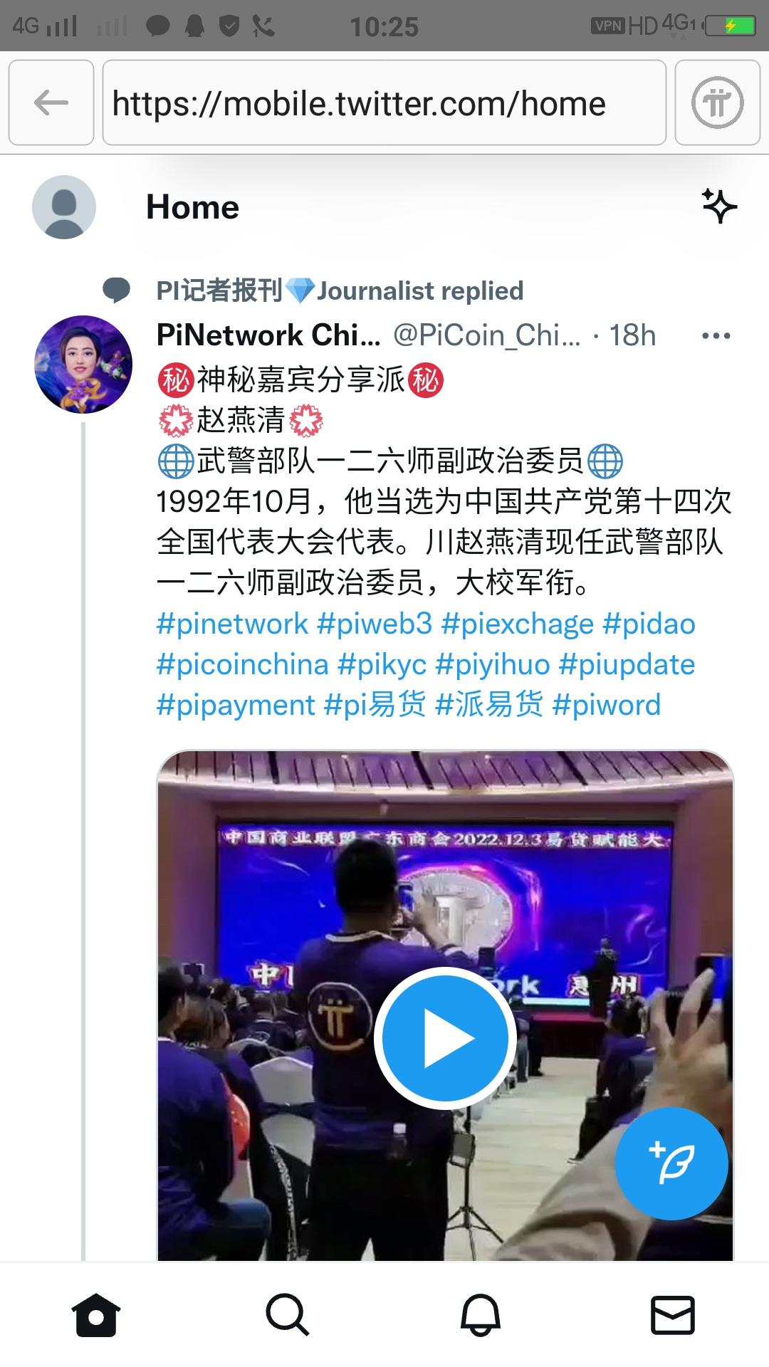This screenshot has height=1367, width=769.
Task: Open the Messages envelope tab
Action: tap(673, 1314)
